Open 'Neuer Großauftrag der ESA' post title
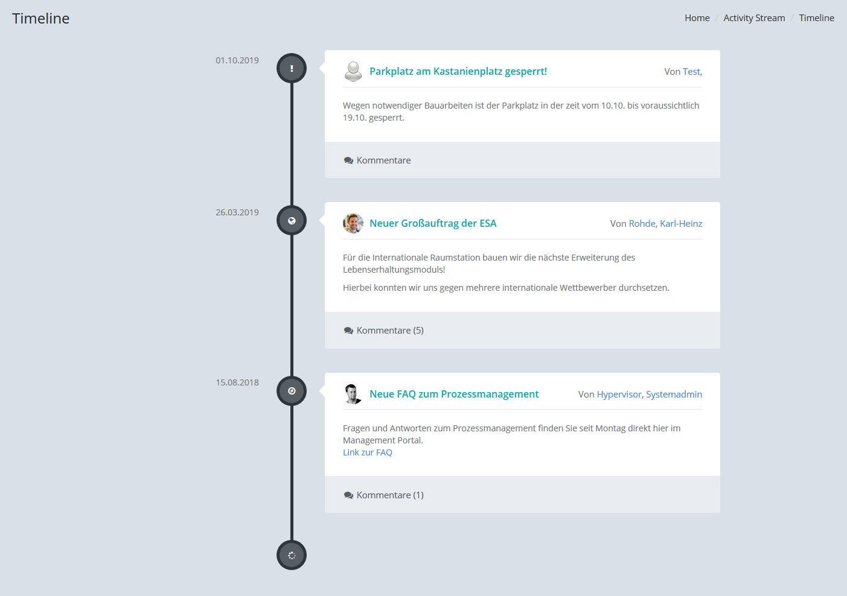Screen dimensions: 847x596 click(x=433, y=223)
